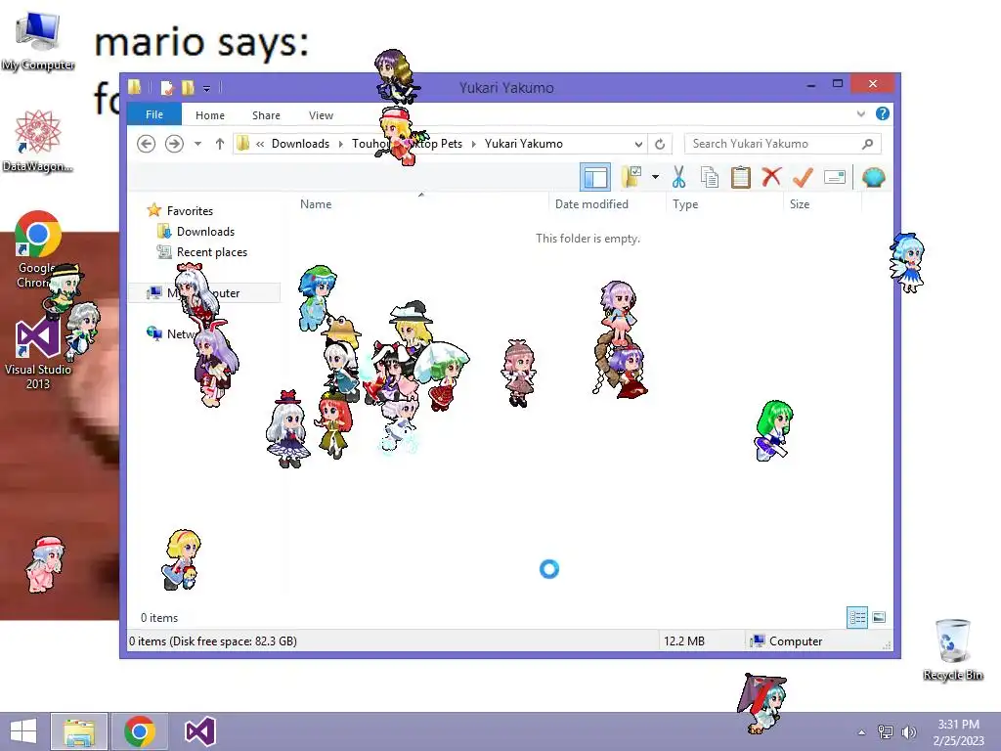Open the recent locations dropdown arrow

click(x=197, y=144)
